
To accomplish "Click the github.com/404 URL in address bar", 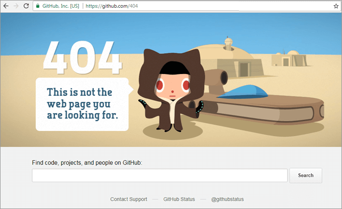I will click(112, 6).
